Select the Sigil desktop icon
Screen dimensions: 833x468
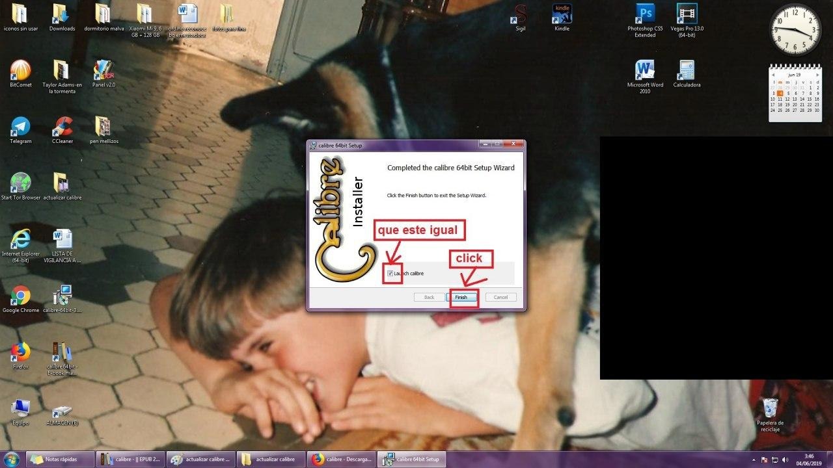[x=520, y=18]
